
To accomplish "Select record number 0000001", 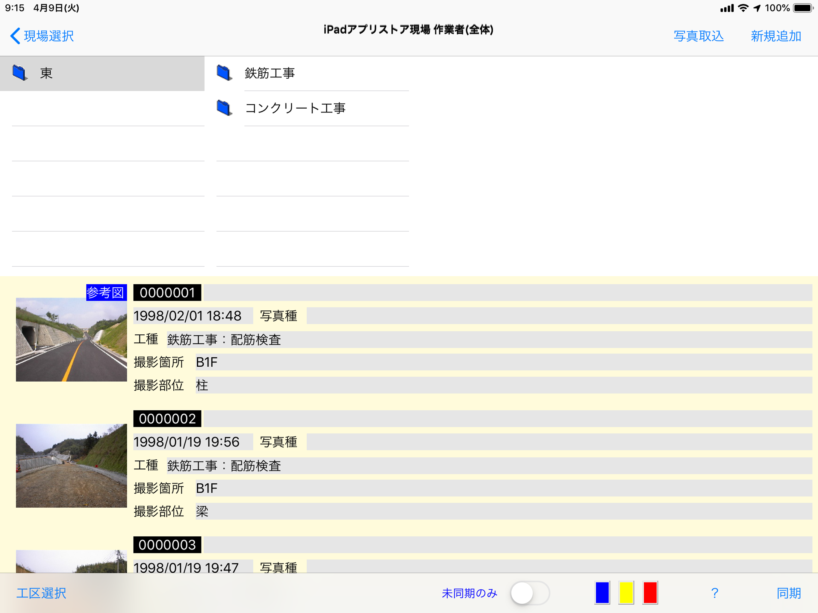I will click(167, 292).
